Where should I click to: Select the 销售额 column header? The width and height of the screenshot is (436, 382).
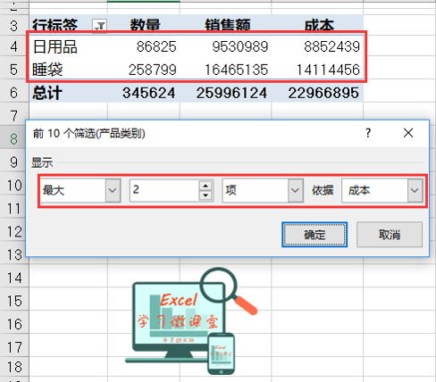tap(226, 25)
